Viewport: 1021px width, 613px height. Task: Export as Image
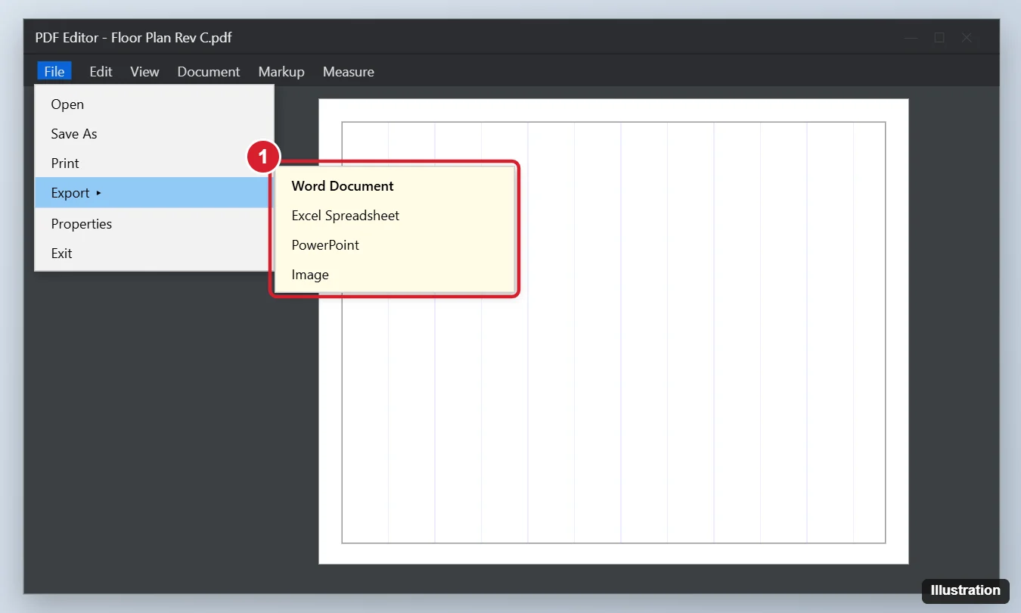pos(395,275)
